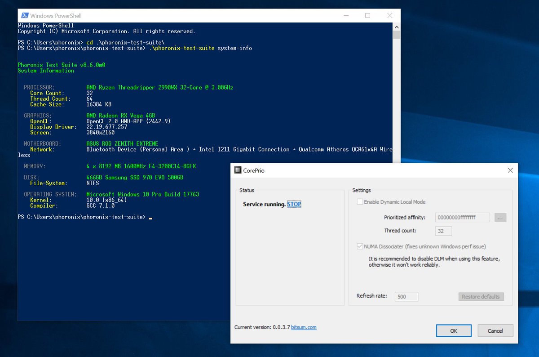The height and width of the screenshot is (357, 539).
Task: Click the Refresh rate field
Action: (x=406, y=297)
